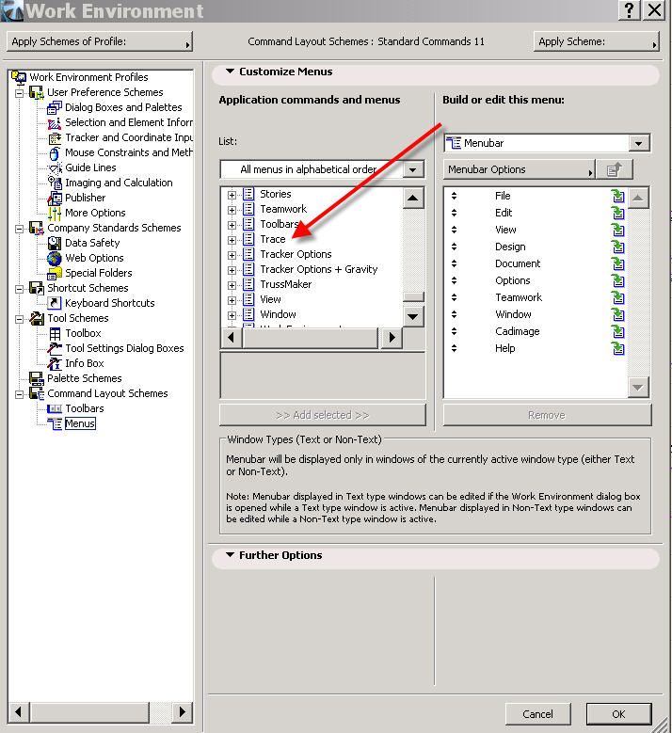The image size is (672, 733).
Task: Click the commands list horizontal scroll-right arrow
Action: tap(392, 337)
